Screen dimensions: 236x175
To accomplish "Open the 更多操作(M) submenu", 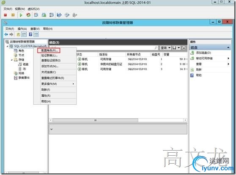I will (58, 84).
